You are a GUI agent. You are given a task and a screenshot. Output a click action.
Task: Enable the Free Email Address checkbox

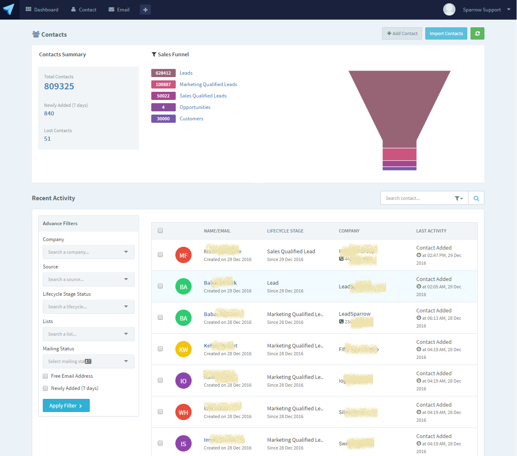click(x=45, y=376)
